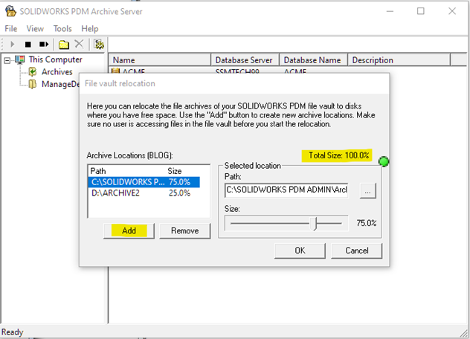Click the yellow folder toolbar icon
This screenshot has height=339, width=470.
coord(64,45)
